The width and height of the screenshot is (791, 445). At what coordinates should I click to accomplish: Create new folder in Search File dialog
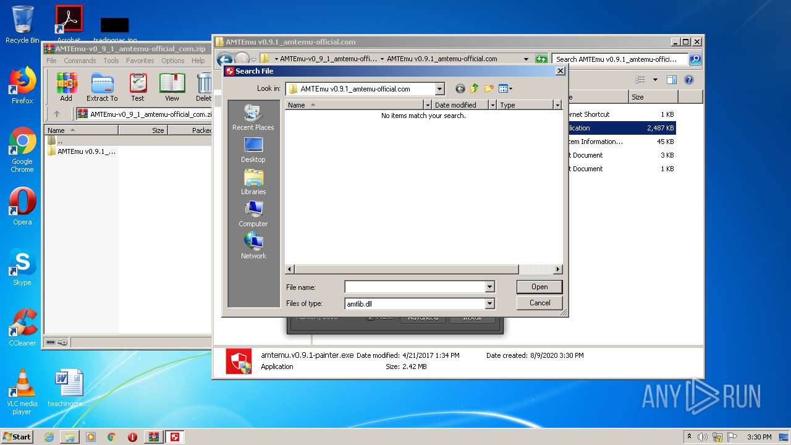click(489, 88)
